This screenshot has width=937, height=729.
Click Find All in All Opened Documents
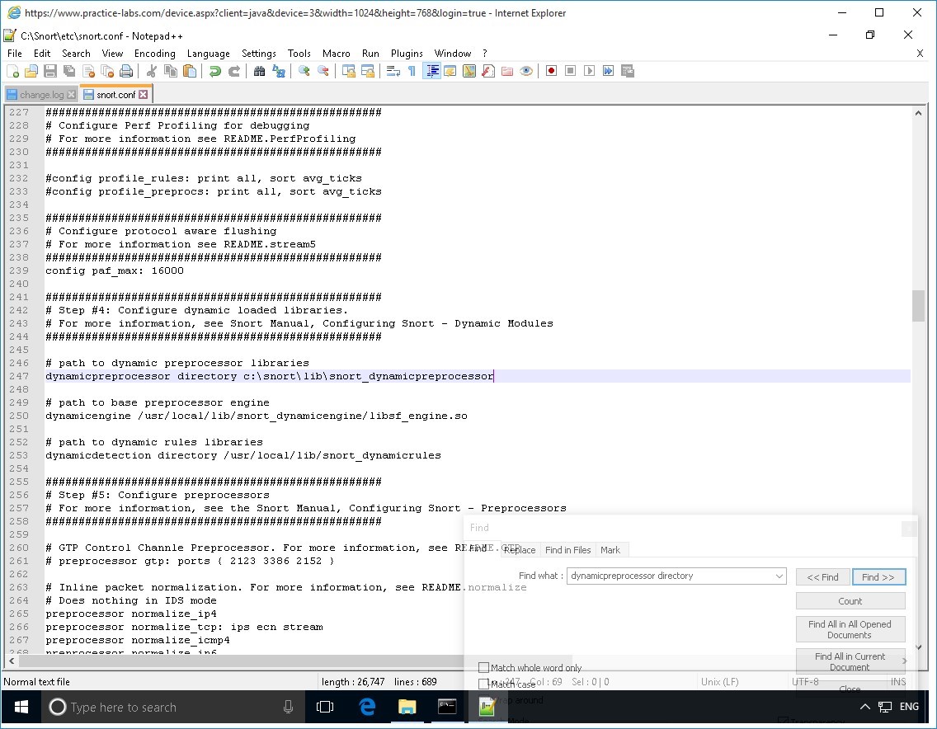click(850, 629)
